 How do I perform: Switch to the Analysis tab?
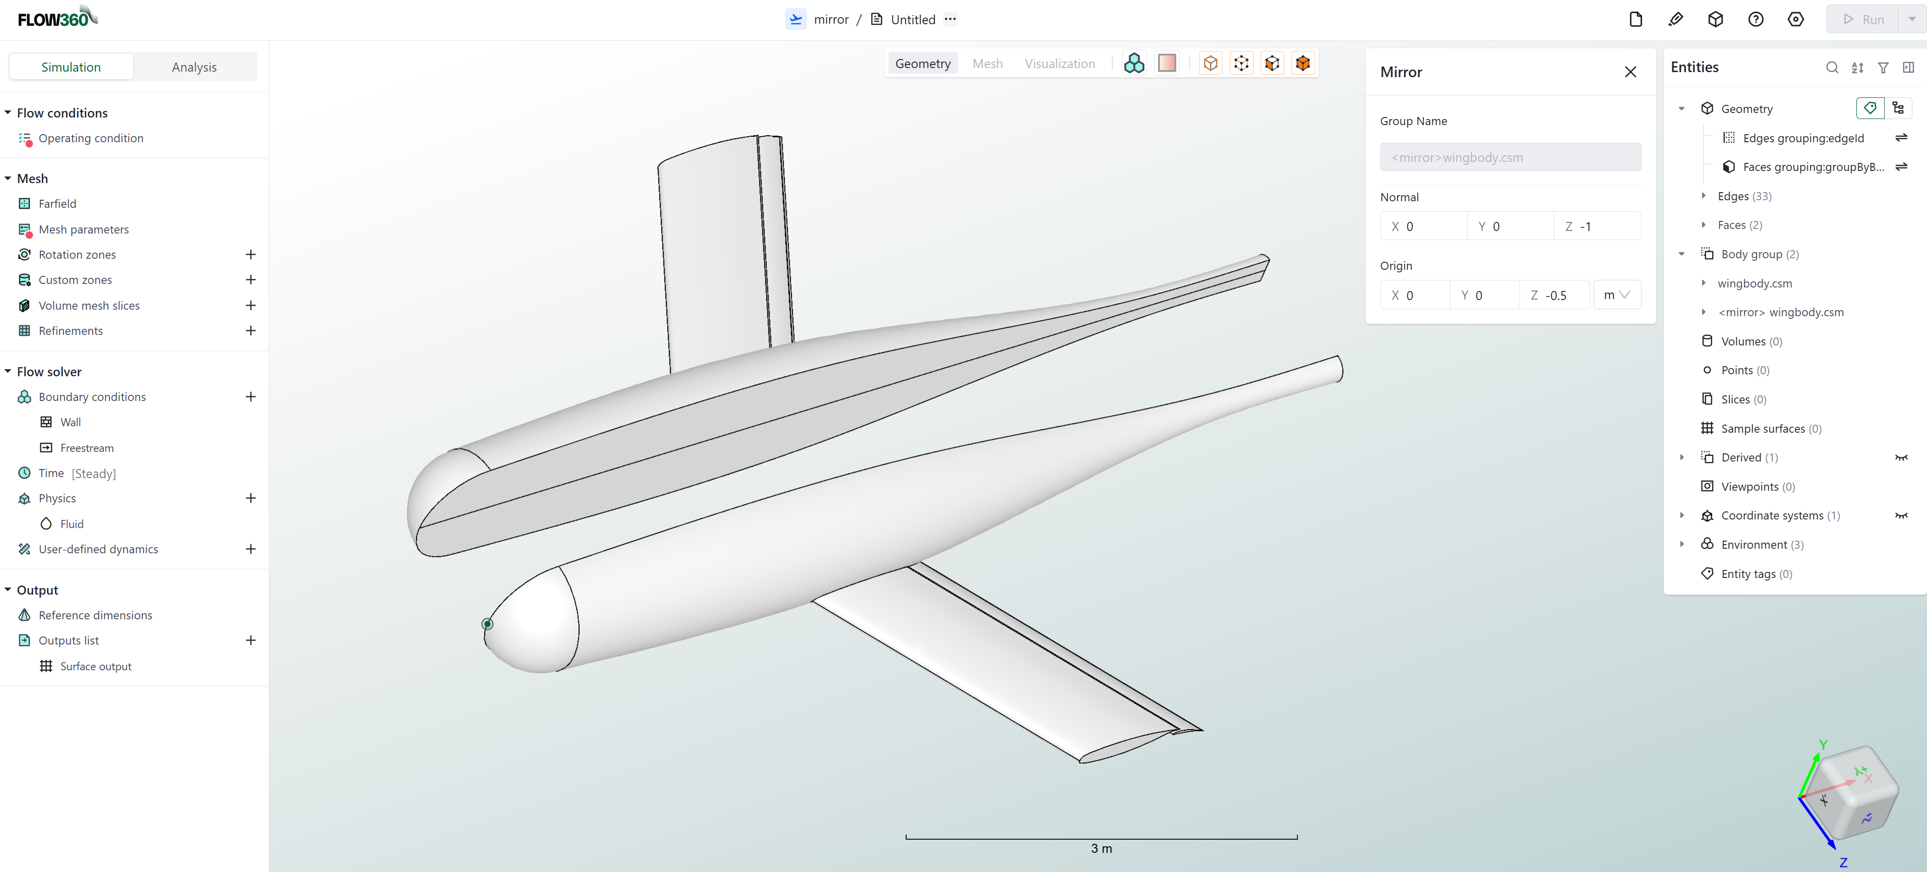(194, 67)
